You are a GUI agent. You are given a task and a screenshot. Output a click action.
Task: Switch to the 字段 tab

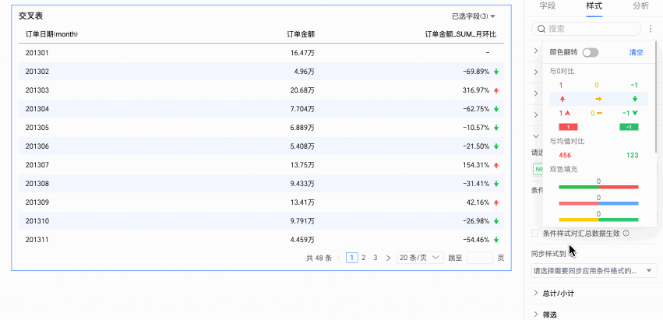548,6
